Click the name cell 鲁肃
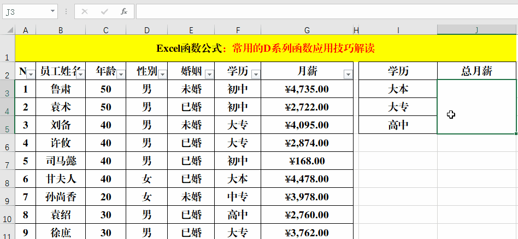This screenshot has width=518, height=239. tap(61, 89)
